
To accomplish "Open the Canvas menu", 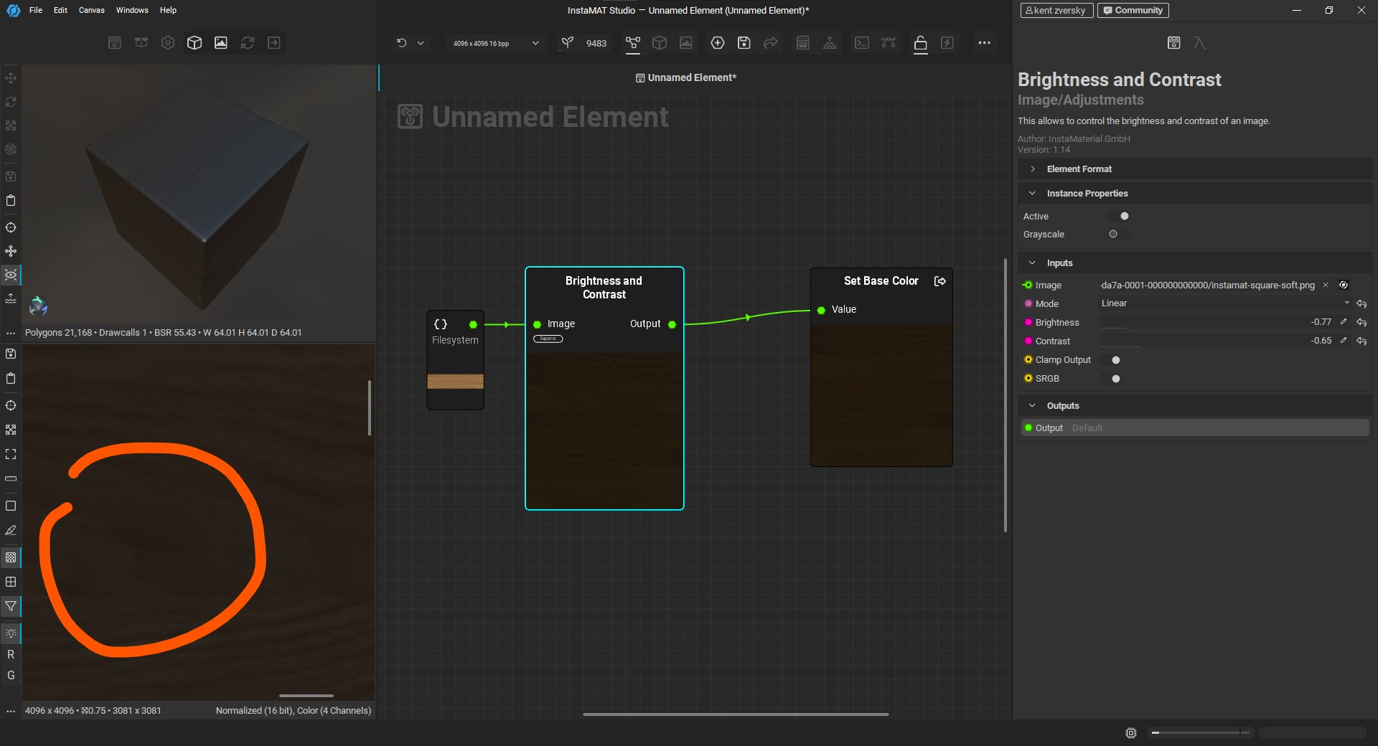I will click(x=91, y=10).
